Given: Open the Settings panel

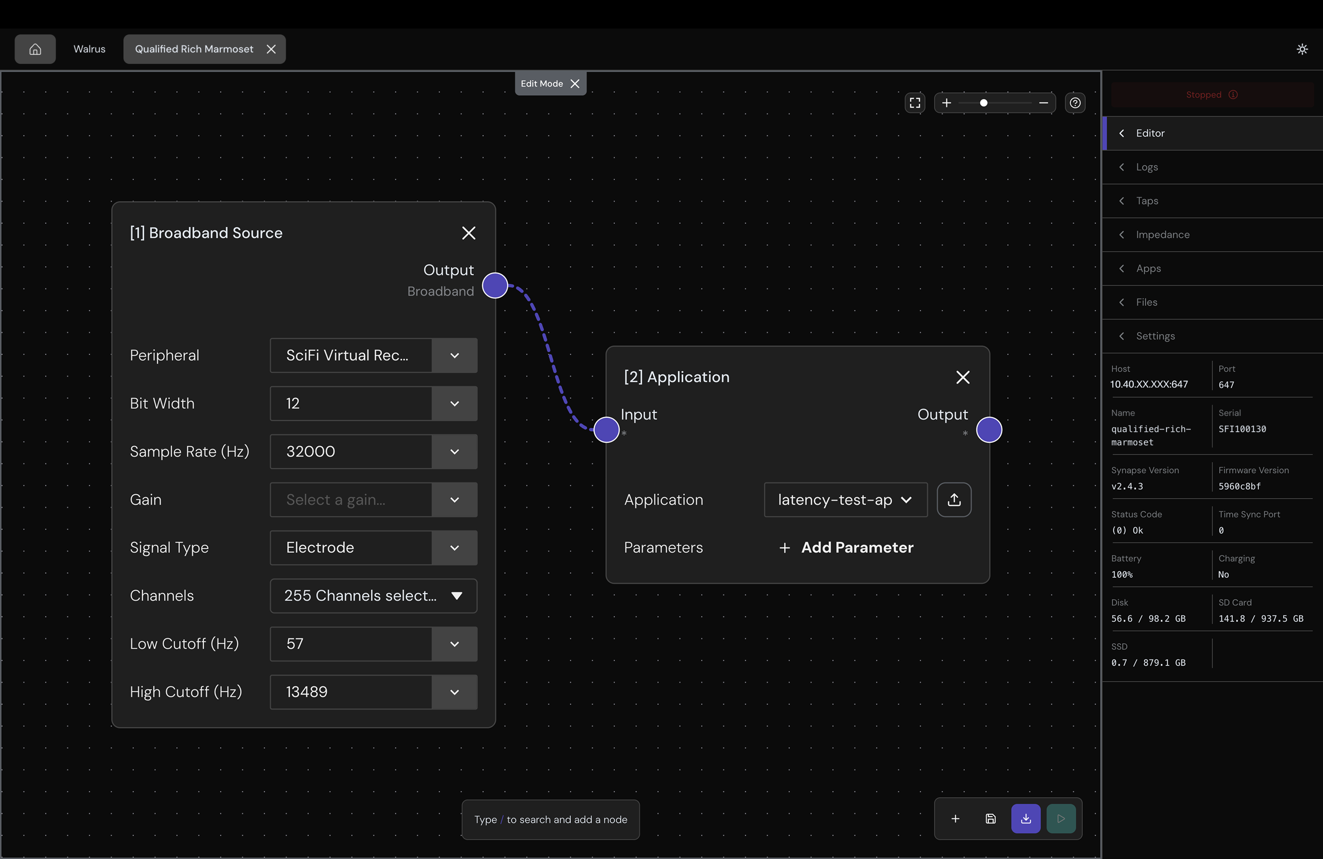Looking at the screenshot, I should pos(1212,336).
